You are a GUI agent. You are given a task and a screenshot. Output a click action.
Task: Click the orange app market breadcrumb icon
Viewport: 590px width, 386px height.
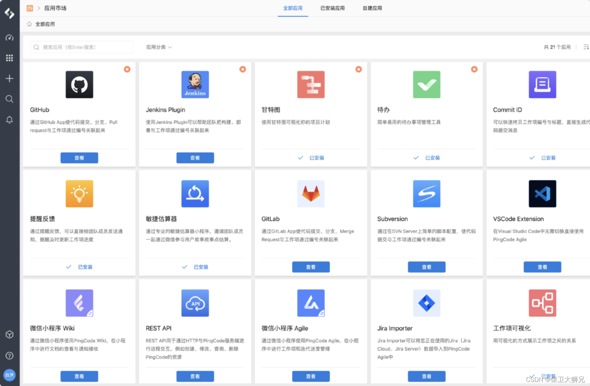pos(30,8)
